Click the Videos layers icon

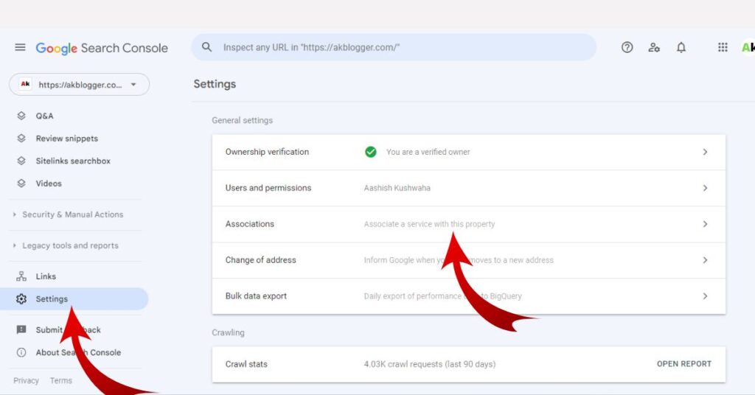[x=21, y=183]
